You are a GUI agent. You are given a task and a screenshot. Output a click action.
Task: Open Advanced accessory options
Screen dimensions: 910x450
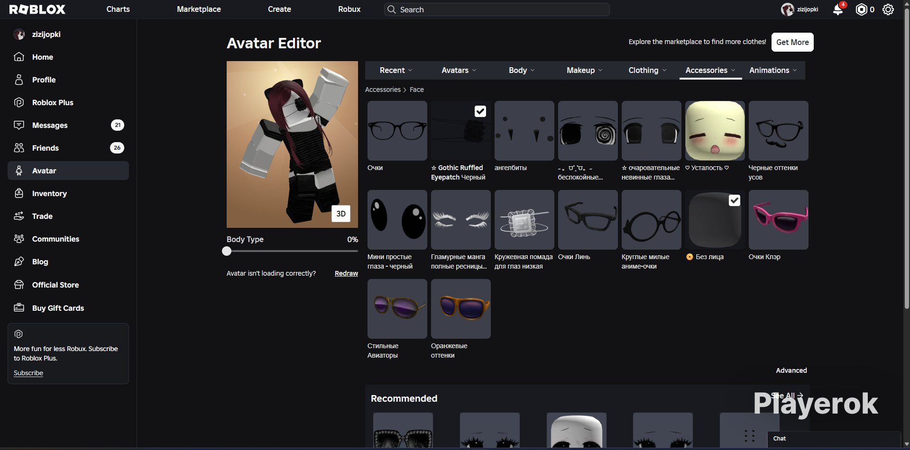click(x=791, y=370)
